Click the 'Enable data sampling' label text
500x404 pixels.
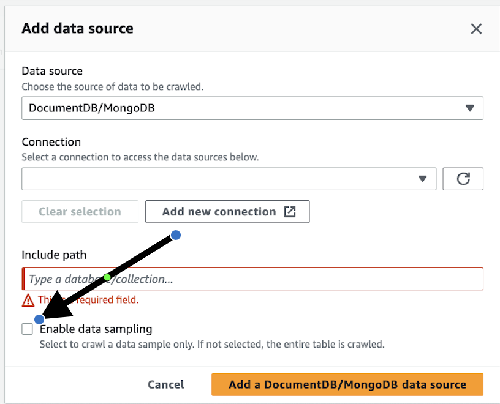click(x=96, y=329)
